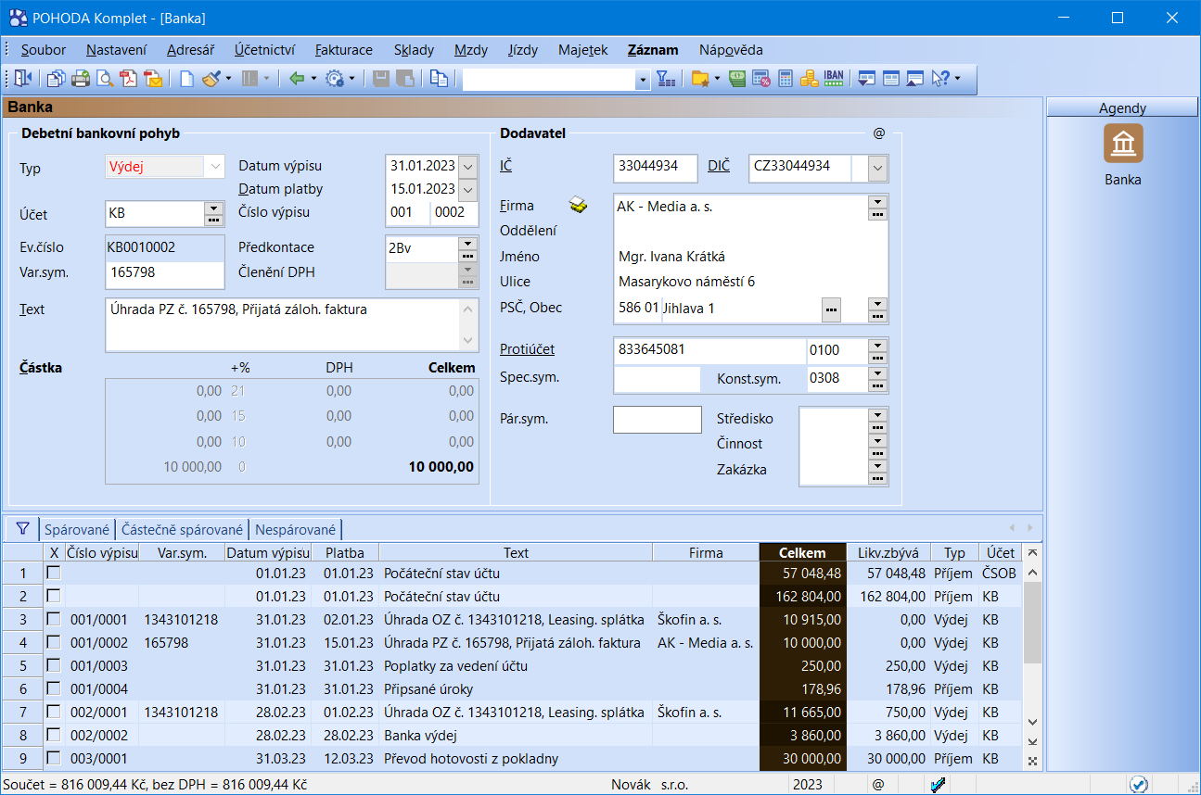Tick the checkbox in table row 2
Screen dimensions: 1201x795
[54, 596]
